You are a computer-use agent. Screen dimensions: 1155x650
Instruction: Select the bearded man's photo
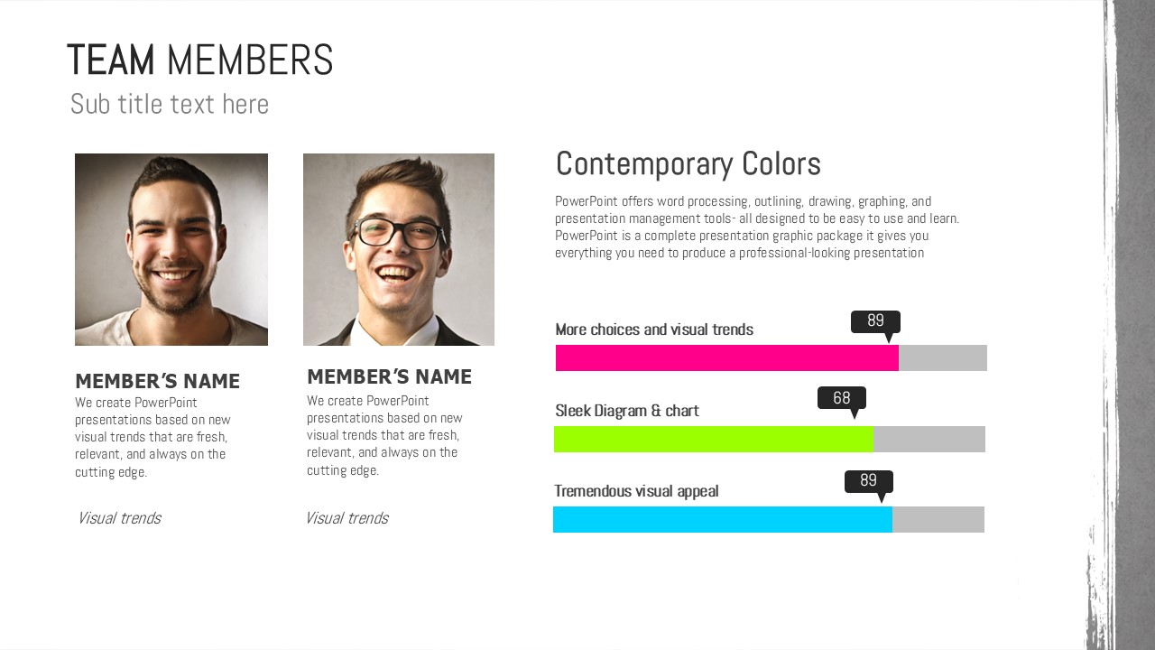click(171, 249)
